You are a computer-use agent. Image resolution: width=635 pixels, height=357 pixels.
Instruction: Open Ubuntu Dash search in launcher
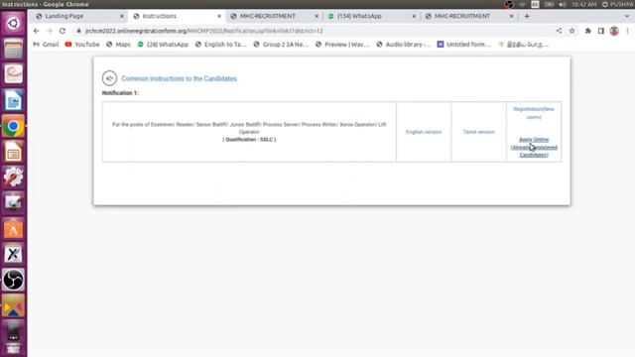pos(13,24)
